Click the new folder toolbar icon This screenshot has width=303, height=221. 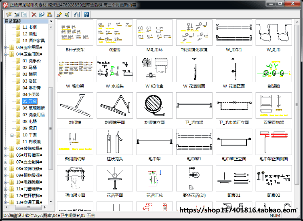click(9, 14)
